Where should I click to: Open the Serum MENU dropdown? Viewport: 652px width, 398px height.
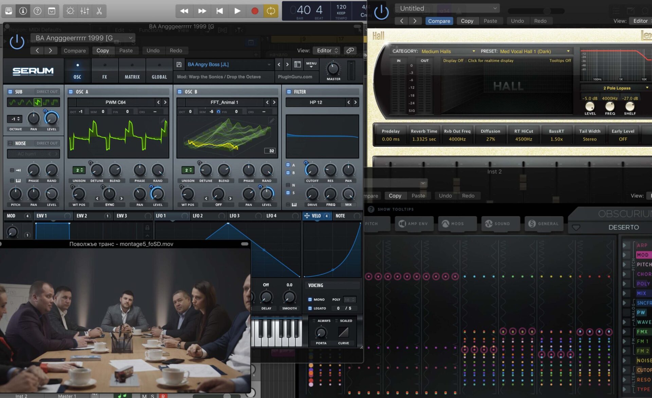pos(311,64)
